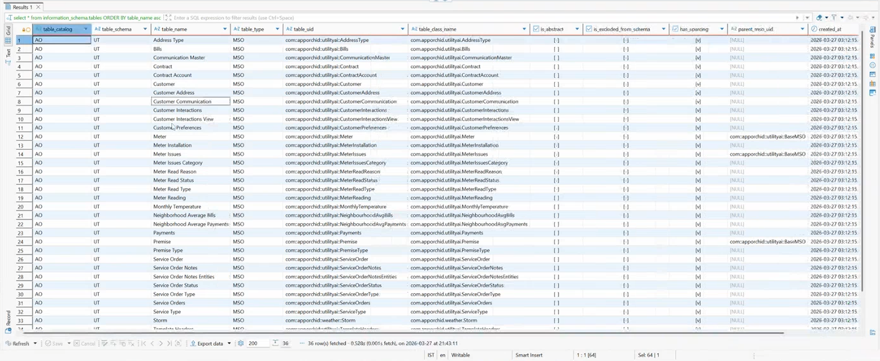Go to the first row navigation icon
The height and width of the screenshot is (361, 880).
(x=144, y=343)
